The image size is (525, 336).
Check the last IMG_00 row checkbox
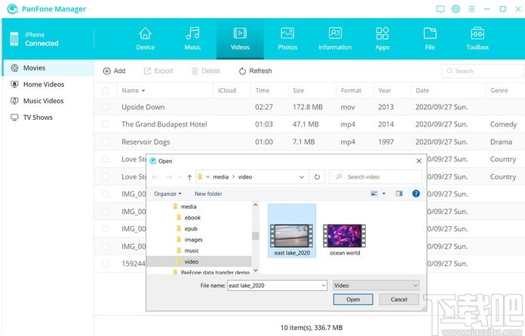(x=106, y=246)
